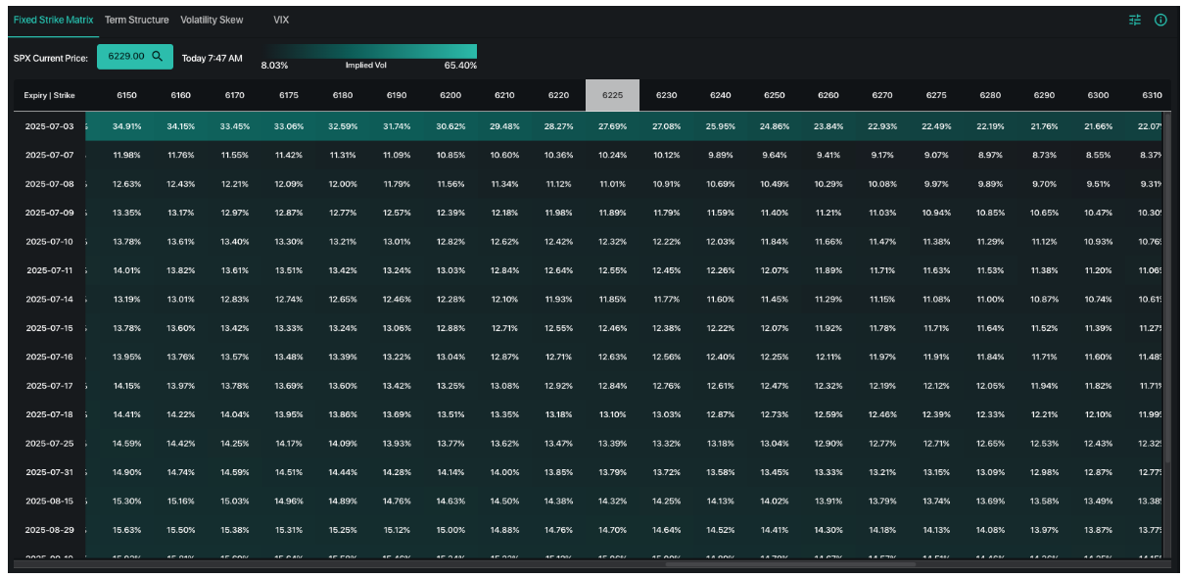The image size is (1183, 578).
Task: Click the horizontal scrollbar at table bottom
Action: click(x=791, y=563)
